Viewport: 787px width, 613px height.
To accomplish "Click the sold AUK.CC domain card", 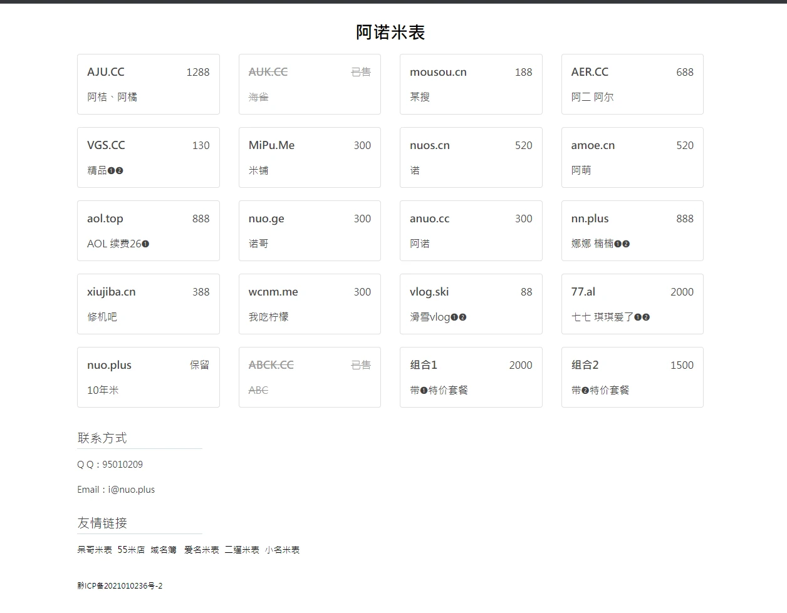I will point(310,85).
